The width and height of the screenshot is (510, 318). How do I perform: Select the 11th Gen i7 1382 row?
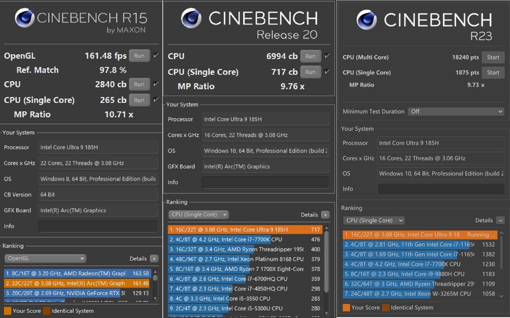point(420,254)
